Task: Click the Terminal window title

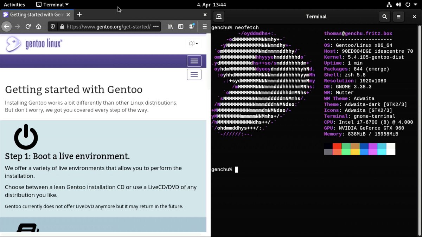Action: click(x=316, y=17)
